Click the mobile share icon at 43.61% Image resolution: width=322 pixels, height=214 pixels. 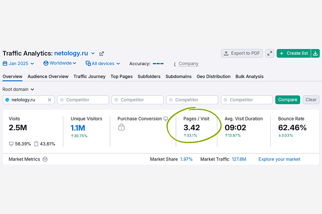tap(36, 144)
